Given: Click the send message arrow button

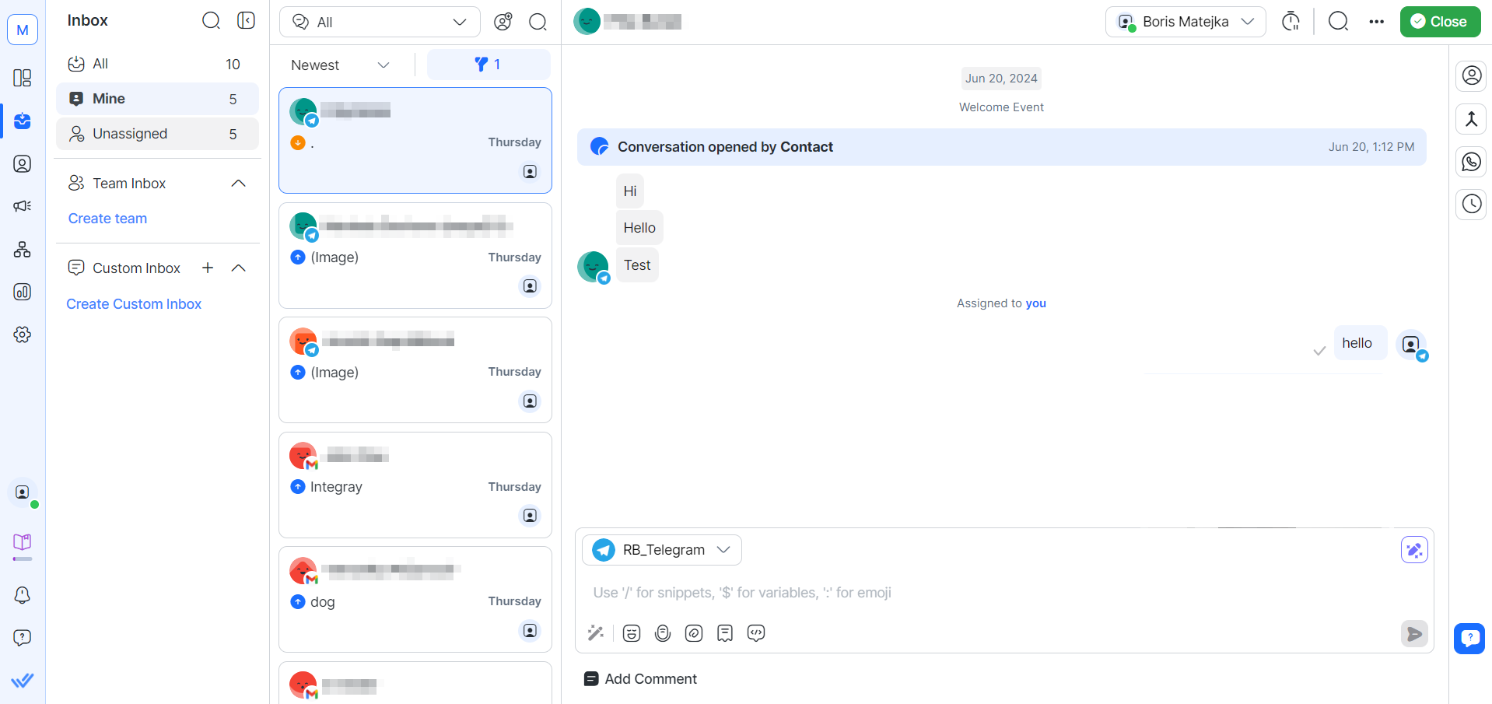Looking at the screenshot, I should (1414, 634).
